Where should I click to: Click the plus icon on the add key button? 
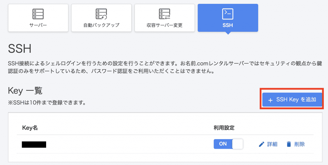click(x=270, y=100)
